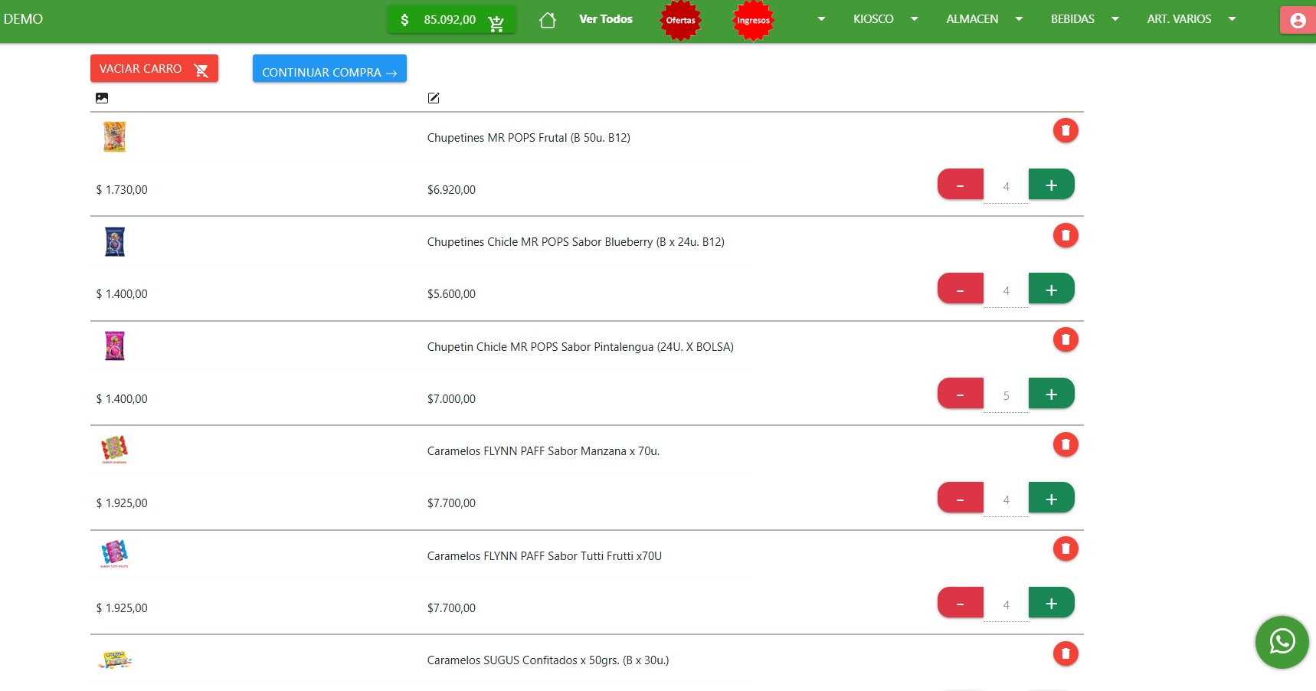Increase quantity of Caramelos FLYNN PAFF Manzana

[1051, 497]
